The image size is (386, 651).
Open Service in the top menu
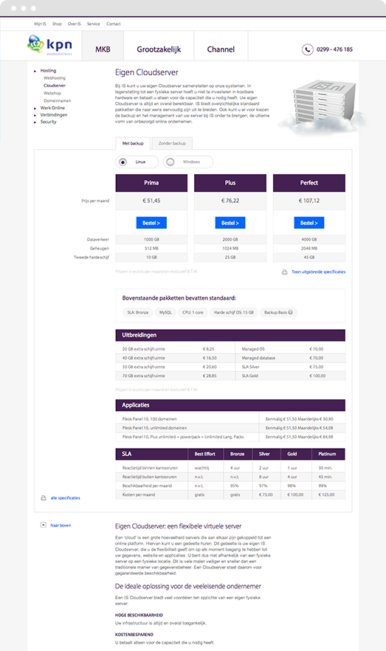94,24
